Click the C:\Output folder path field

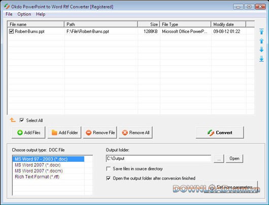click(x=158, y=158)
